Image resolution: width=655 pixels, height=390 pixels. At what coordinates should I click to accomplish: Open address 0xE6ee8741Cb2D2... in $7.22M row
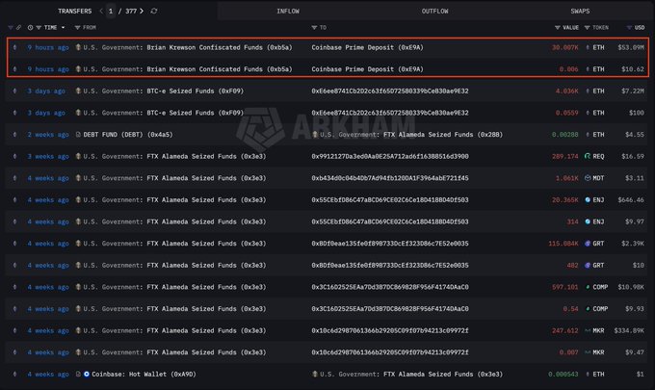(x=390, y=91)
